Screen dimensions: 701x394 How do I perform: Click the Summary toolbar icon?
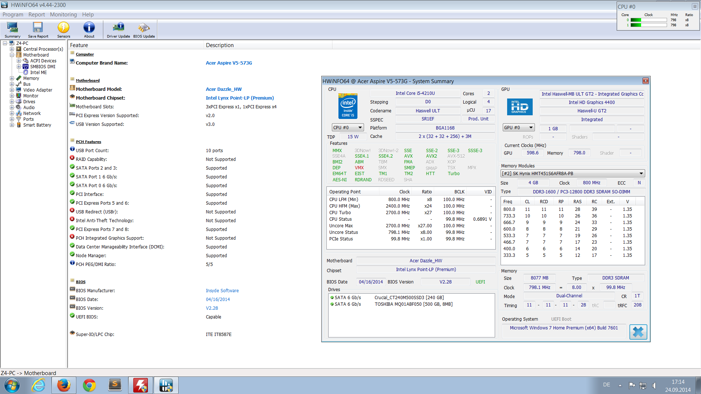(12, 30)
